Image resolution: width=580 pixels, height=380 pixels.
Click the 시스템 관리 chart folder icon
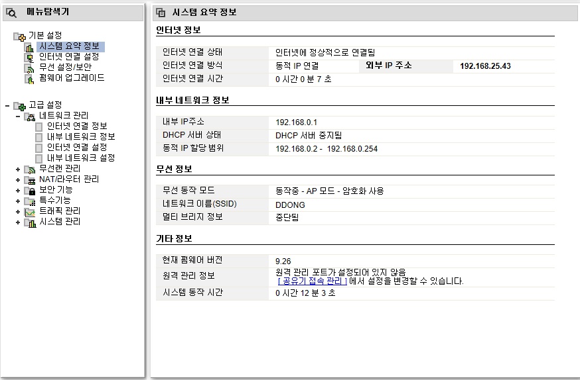tap(30, 223)
